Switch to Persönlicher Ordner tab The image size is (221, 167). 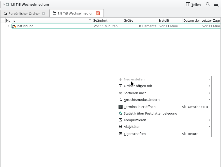pyautogui.click(x=24, y=13)
